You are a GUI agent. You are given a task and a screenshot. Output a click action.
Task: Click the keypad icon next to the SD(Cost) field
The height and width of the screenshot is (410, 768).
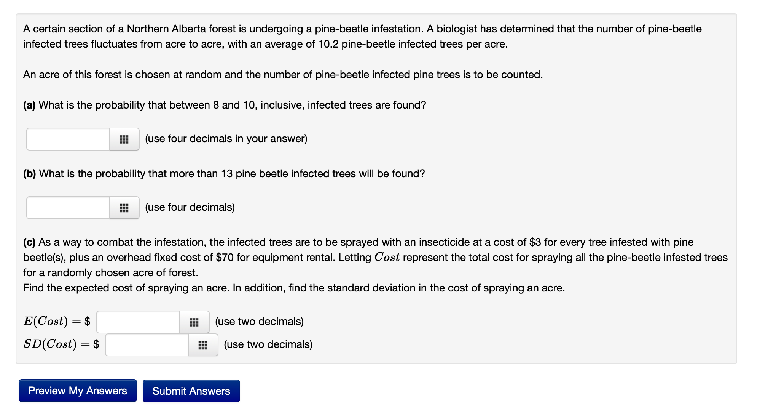pos(202,345)
